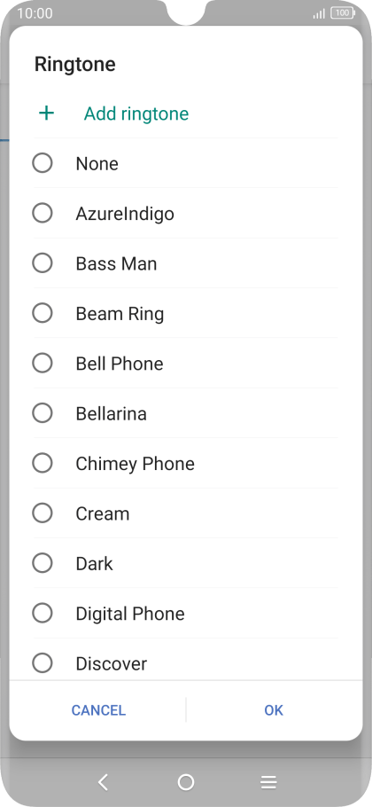Select the Bass Man radio button

tap(43, 263)
